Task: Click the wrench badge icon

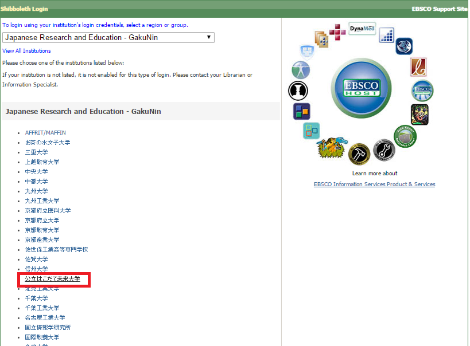Action: pos(384,150)
